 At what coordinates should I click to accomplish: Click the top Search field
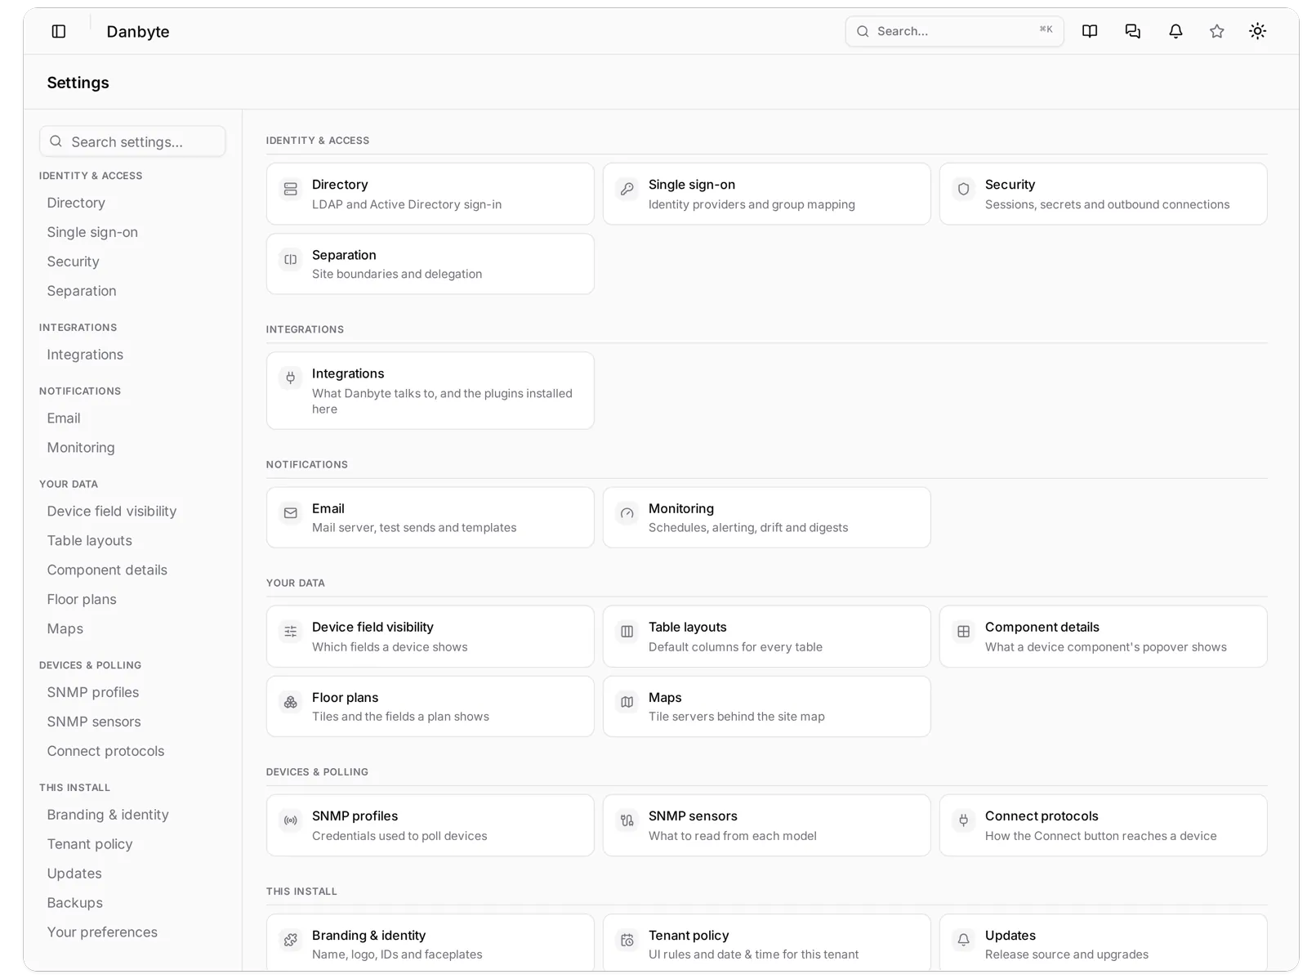click(954, 31)
